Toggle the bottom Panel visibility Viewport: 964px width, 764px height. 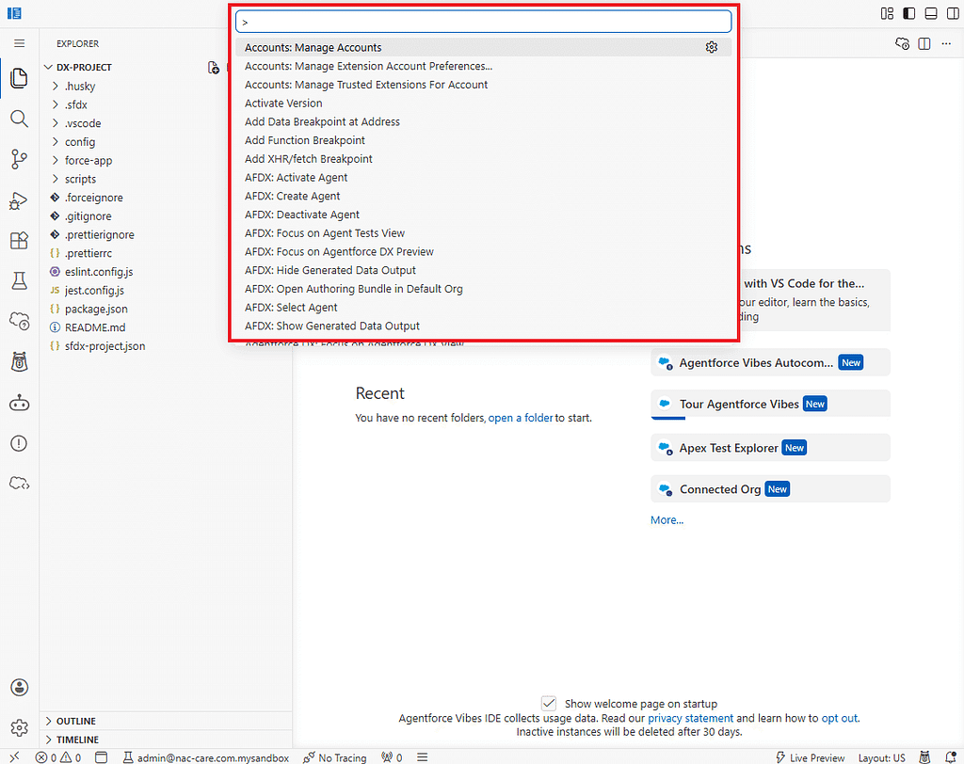[931, 13]
